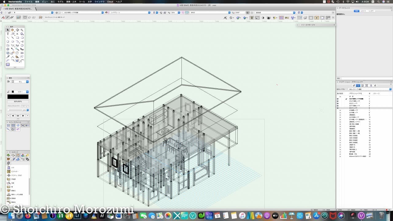Viewport: 393px width, 221px height.
Task: Choose the Zoom magnifier tool in Basic palette
Action: point(22,30)
